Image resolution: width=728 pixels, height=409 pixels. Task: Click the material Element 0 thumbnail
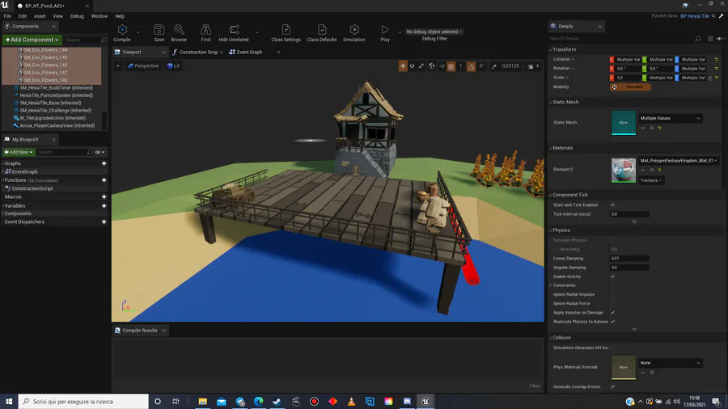point(623,171)
